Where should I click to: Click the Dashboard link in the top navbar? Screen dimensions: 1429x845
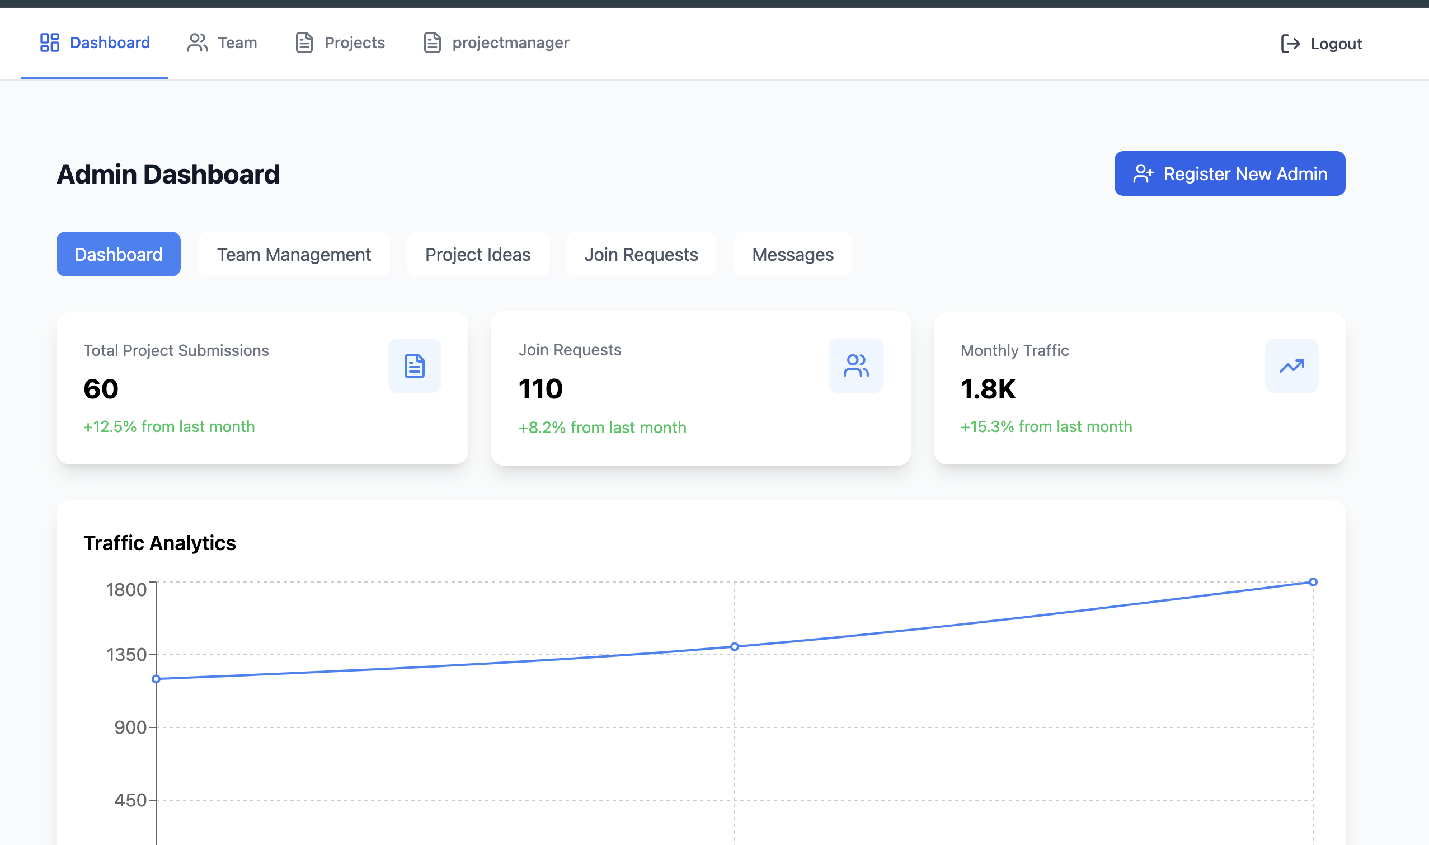(109, 42)
